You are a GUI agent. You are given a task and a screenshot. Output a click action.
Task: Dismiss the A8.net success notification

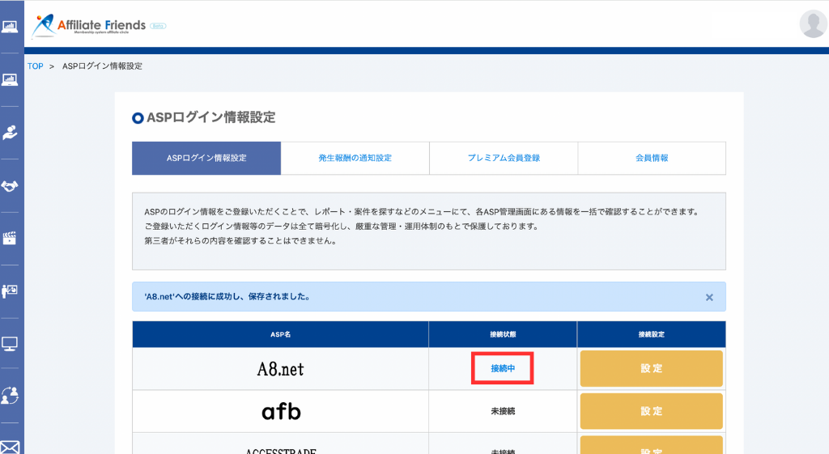coord(709,298)
